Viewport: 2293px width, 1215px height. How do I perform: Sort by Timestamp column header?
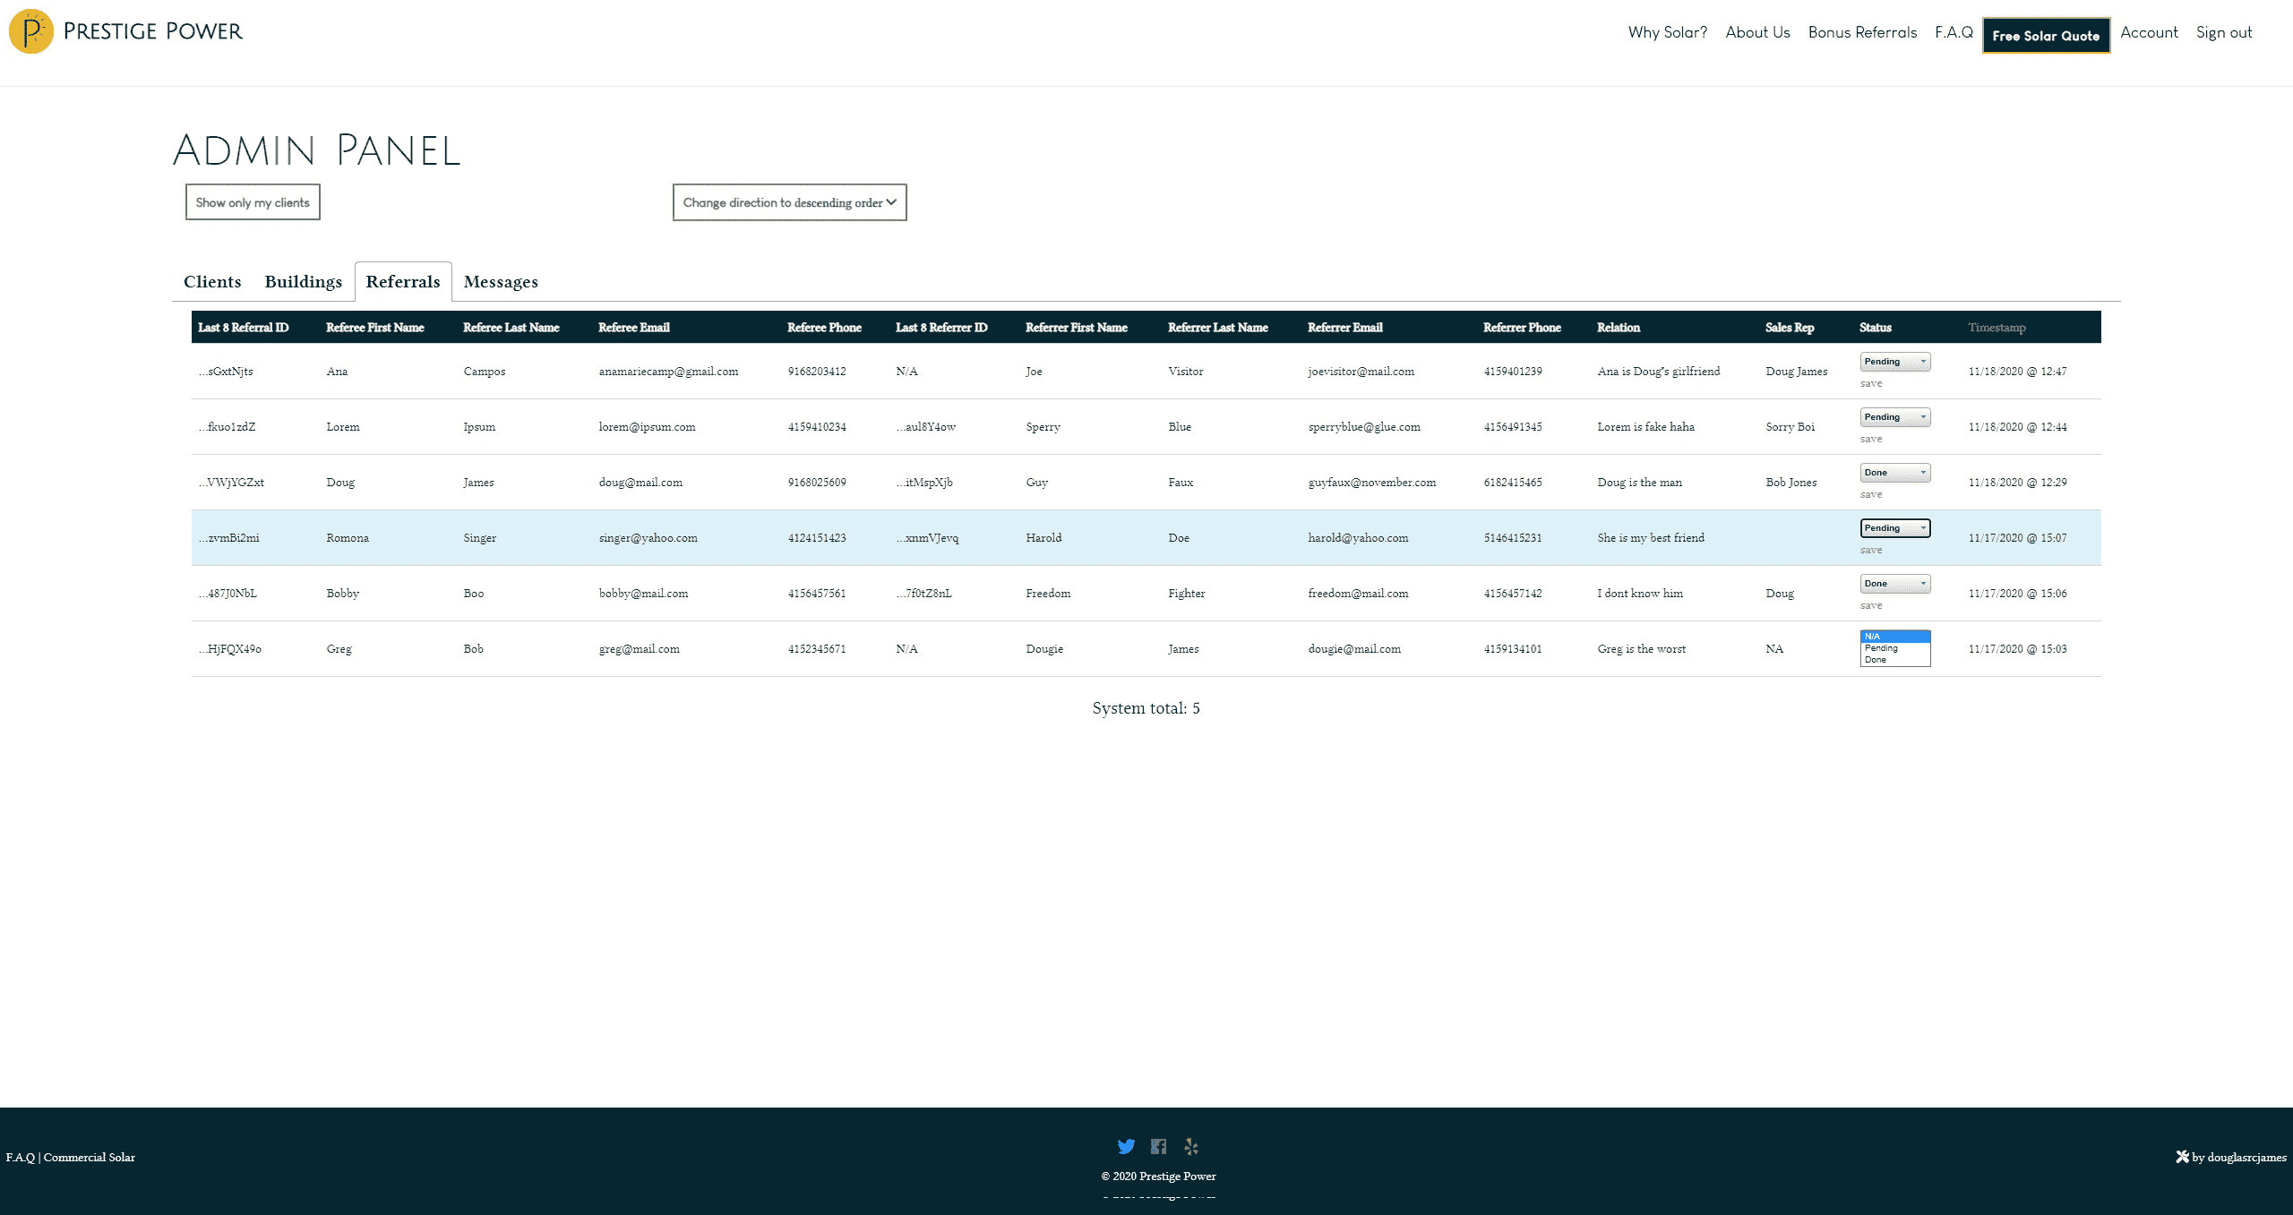point(1997,328)
